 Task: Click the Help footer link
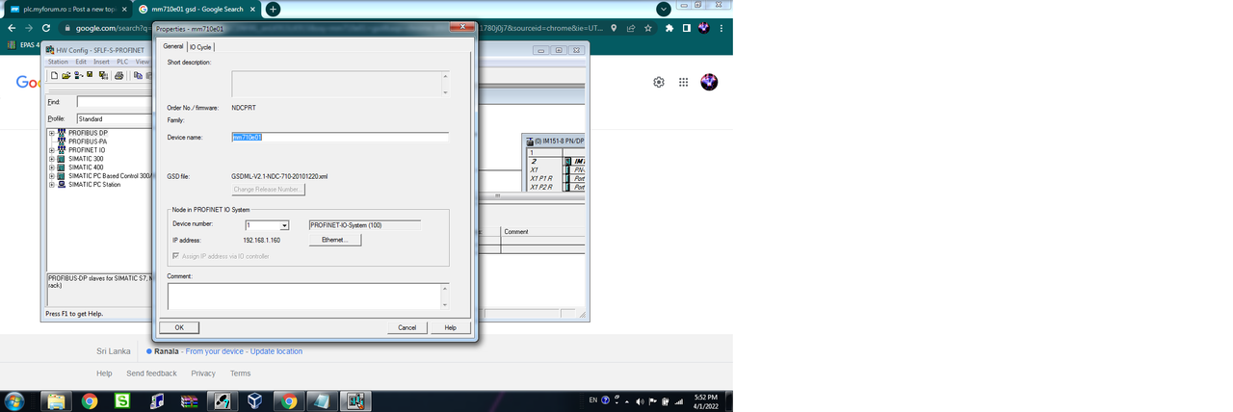pyautogui.click(x=104, y=373)
